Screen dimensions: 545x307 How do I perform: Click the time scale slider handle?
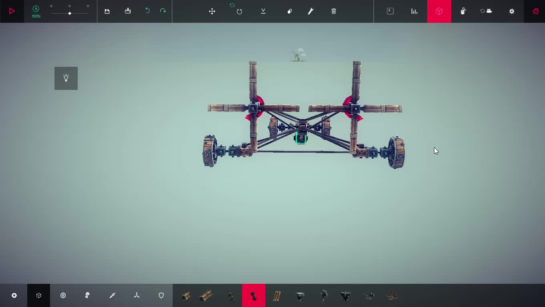click(70, 14)
